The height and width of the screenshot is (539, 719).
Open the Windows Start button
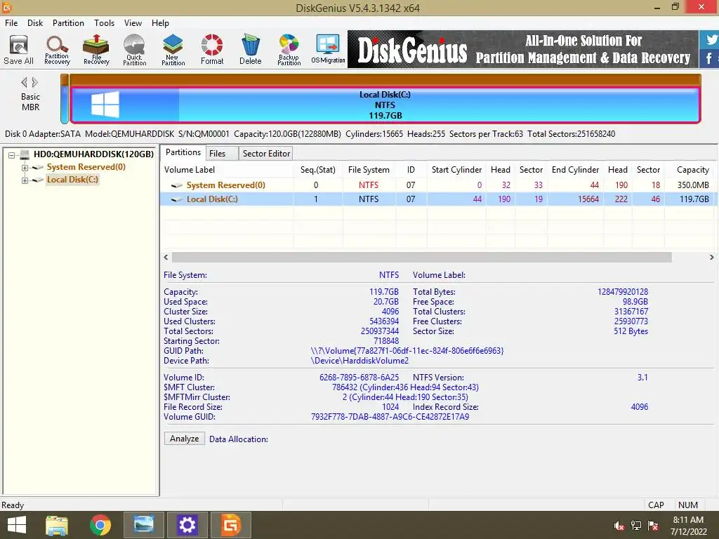17,525
